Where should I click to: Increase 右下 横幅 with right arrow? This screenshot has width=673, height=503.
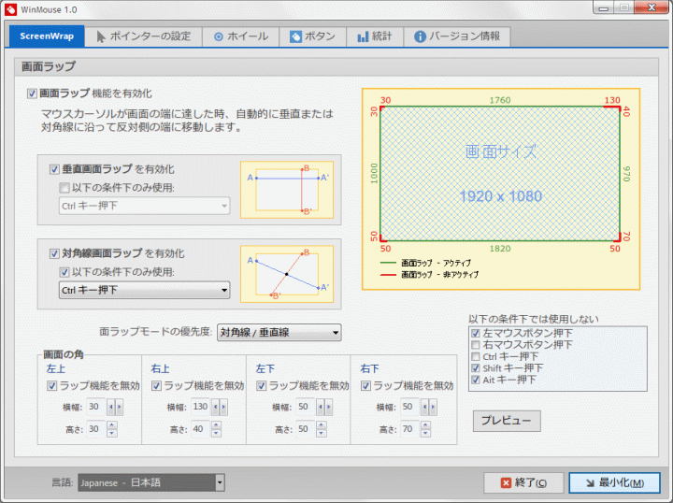click(433, 407)
